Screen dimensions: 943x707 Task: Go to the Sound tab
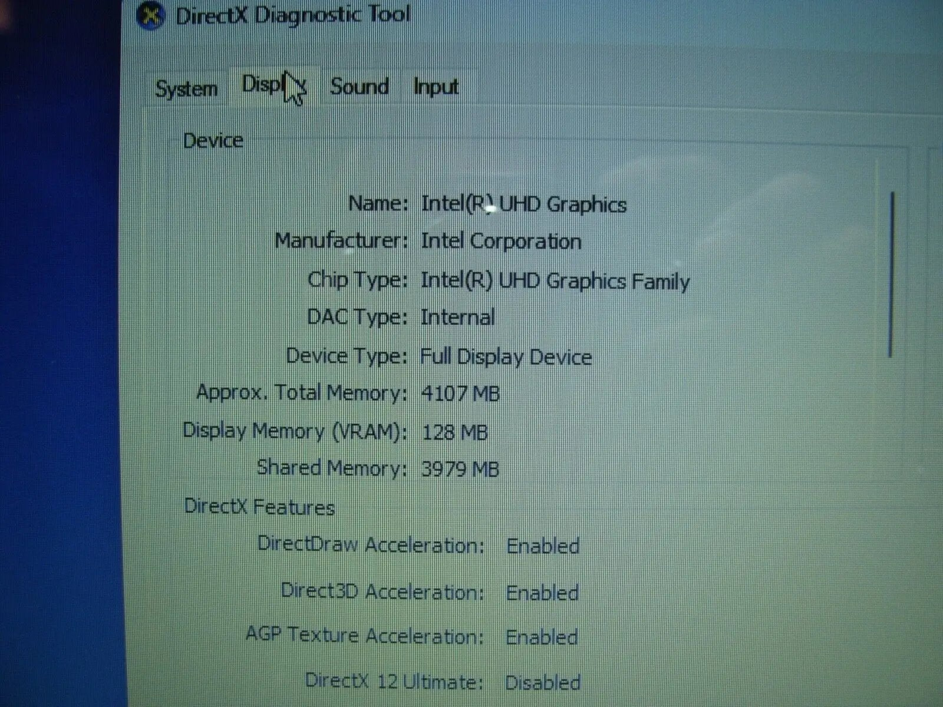(359, 87)
